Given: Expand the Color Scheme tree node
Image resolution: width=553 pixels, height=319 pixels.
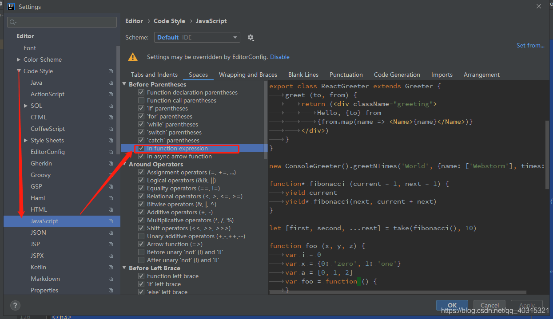Looking at the screenshot, I should point(18,59).
